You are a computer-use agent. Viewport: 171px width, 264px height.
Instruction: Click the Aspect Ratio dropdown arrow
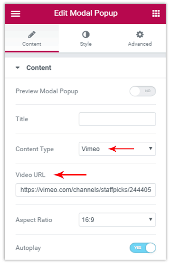click(x=151, y=219)
